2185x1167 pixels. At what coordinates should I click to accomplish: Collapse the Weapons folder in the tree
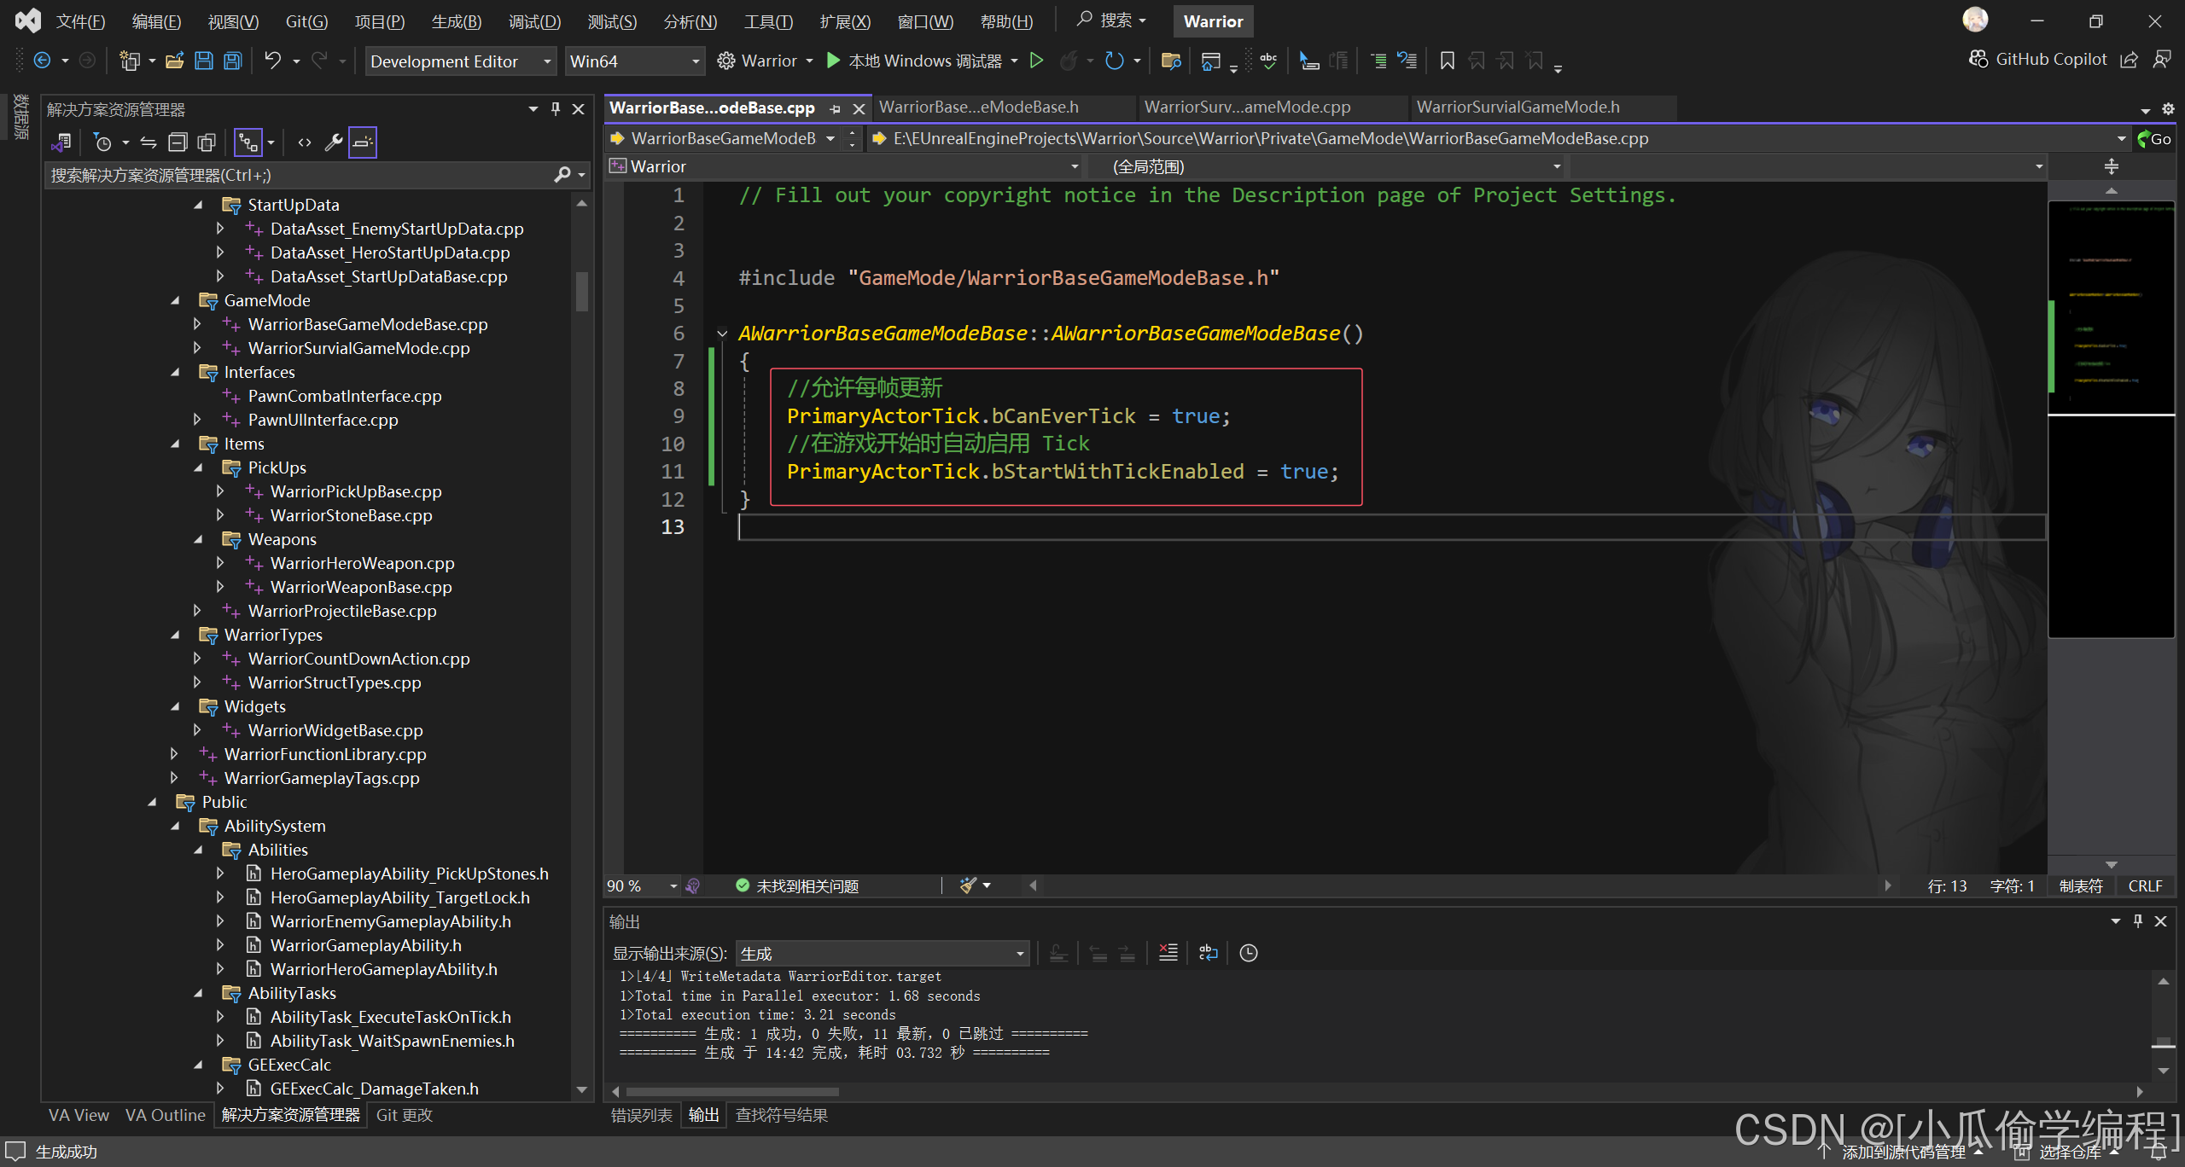pyautogui.click(x=198, y=539)
